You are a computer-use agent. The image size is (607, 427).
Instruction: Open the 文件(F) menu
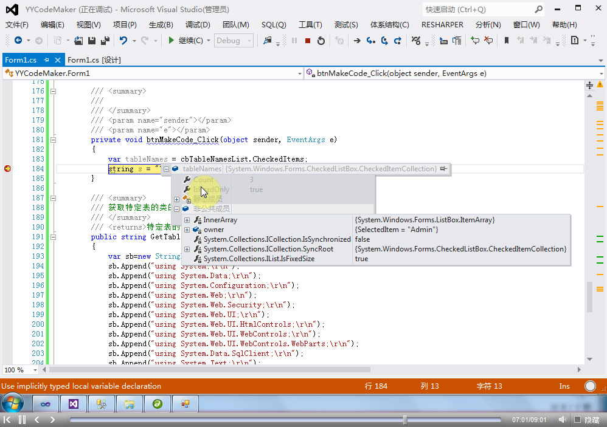click(x=16, y=25)
